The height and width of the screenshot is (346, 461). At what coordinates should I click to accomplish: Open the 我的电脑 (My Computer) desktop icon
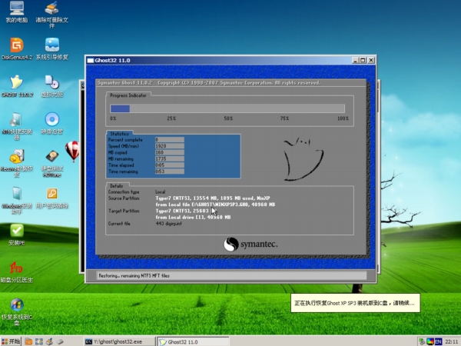[x=16, y=12]
